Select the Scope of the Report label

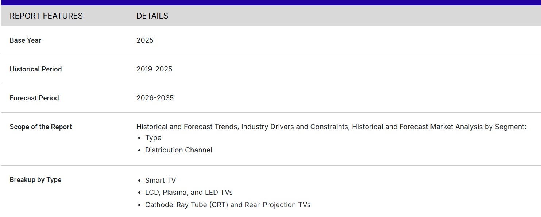[40, 127]
